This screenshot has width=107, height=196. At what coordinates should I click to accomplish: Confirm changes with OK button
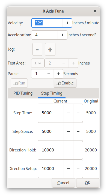88,183
